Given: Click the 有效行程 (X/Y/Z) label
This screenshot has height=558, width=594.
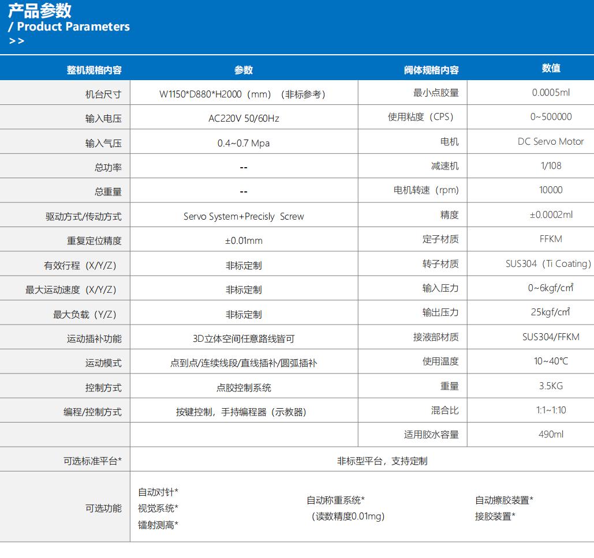Looking at the screenshot, I should coord(81,265).
